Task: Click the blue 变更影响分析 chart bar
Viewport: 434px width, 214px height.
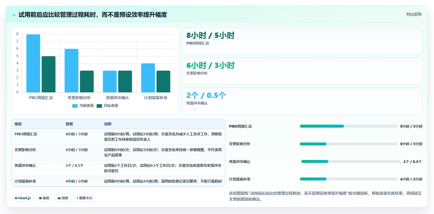Action: pyautogui.click(x=72, y=71)
